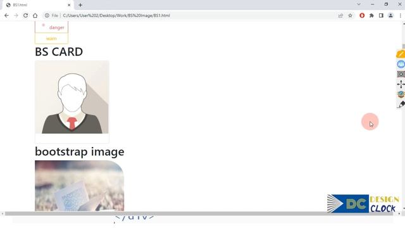Click the camera capture icon in side toolbar
This screenshot has height=228, width=405.
coord(401,74)
